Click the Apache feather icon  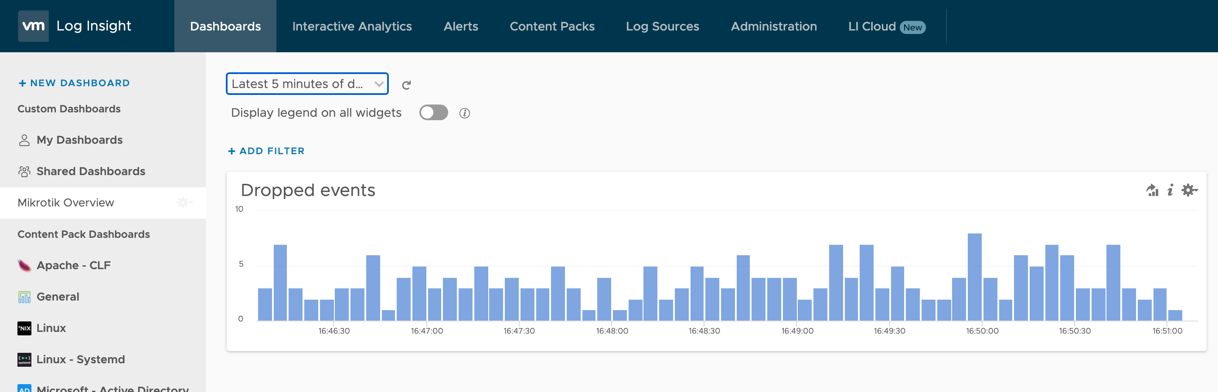pos(24,265)
